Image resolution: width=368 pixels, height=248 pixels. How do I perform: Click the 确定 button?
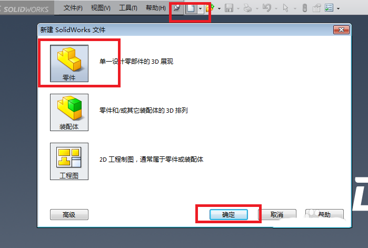228,214
